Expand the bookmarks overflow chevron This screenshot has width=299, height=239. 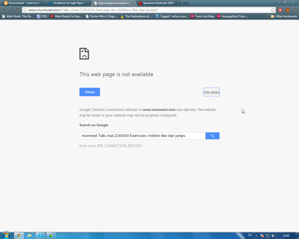[266, 16]
